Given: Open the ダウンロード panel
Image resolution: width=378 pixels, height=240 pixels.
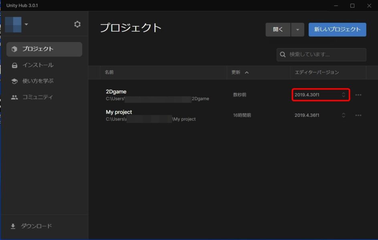Looking at the screenshot, I should click(31, 226).
